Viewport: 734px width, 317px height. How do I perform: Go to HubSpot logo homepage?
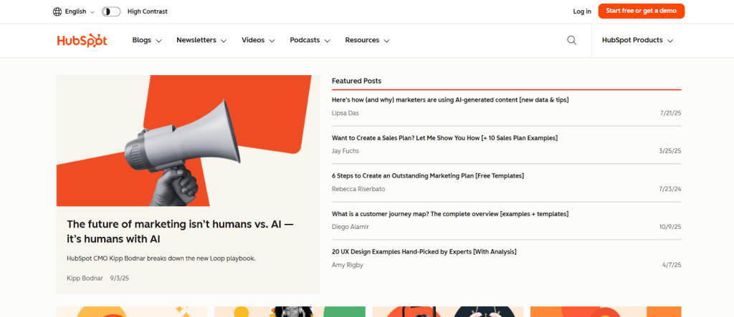(82, 41)
